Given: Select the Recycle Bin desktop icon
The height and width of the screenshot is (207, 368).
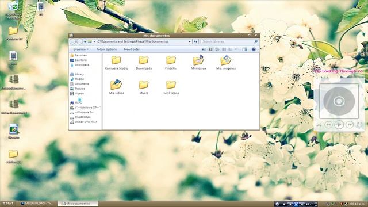Looking at the screenshot, I should pos(13,9).
